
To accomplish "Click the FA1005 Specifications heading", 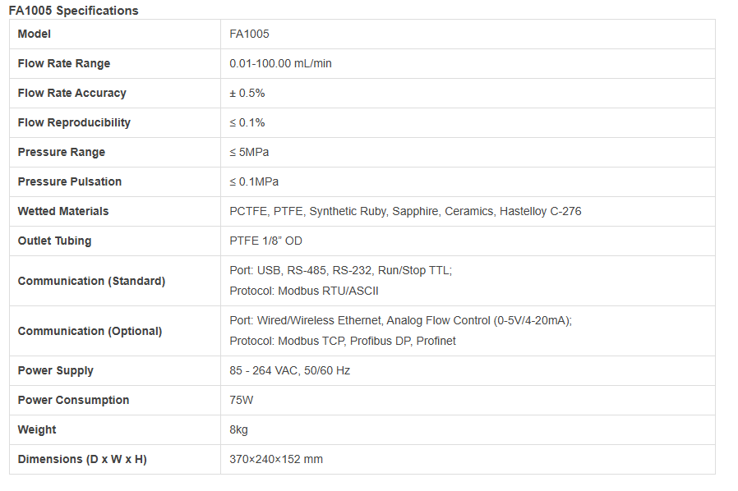I will (x=73, y=11).
